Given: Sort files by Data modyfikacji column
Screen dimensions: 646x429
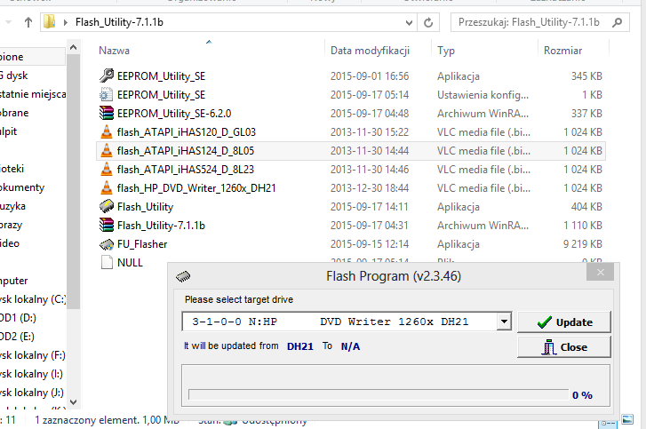Looking at the screenshot, I should pyautogui.click(x=370, y=51).
